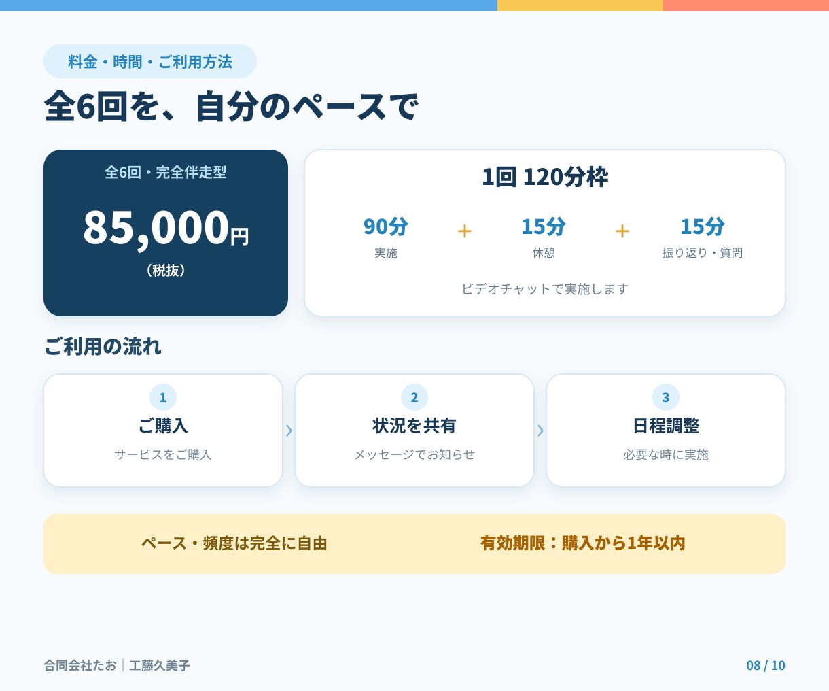Click the 状況を共有 step title
Image resolution: width=829 pixels, height=691 pixels.
click(414, 426)
